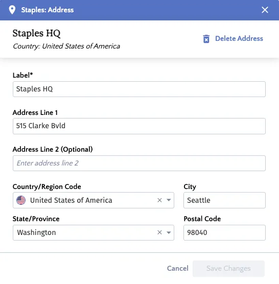Image resolution: width=279 pixels, height=284 pixels.
Task: Click the City field showing Seattle
Action: tap(224, 200)
